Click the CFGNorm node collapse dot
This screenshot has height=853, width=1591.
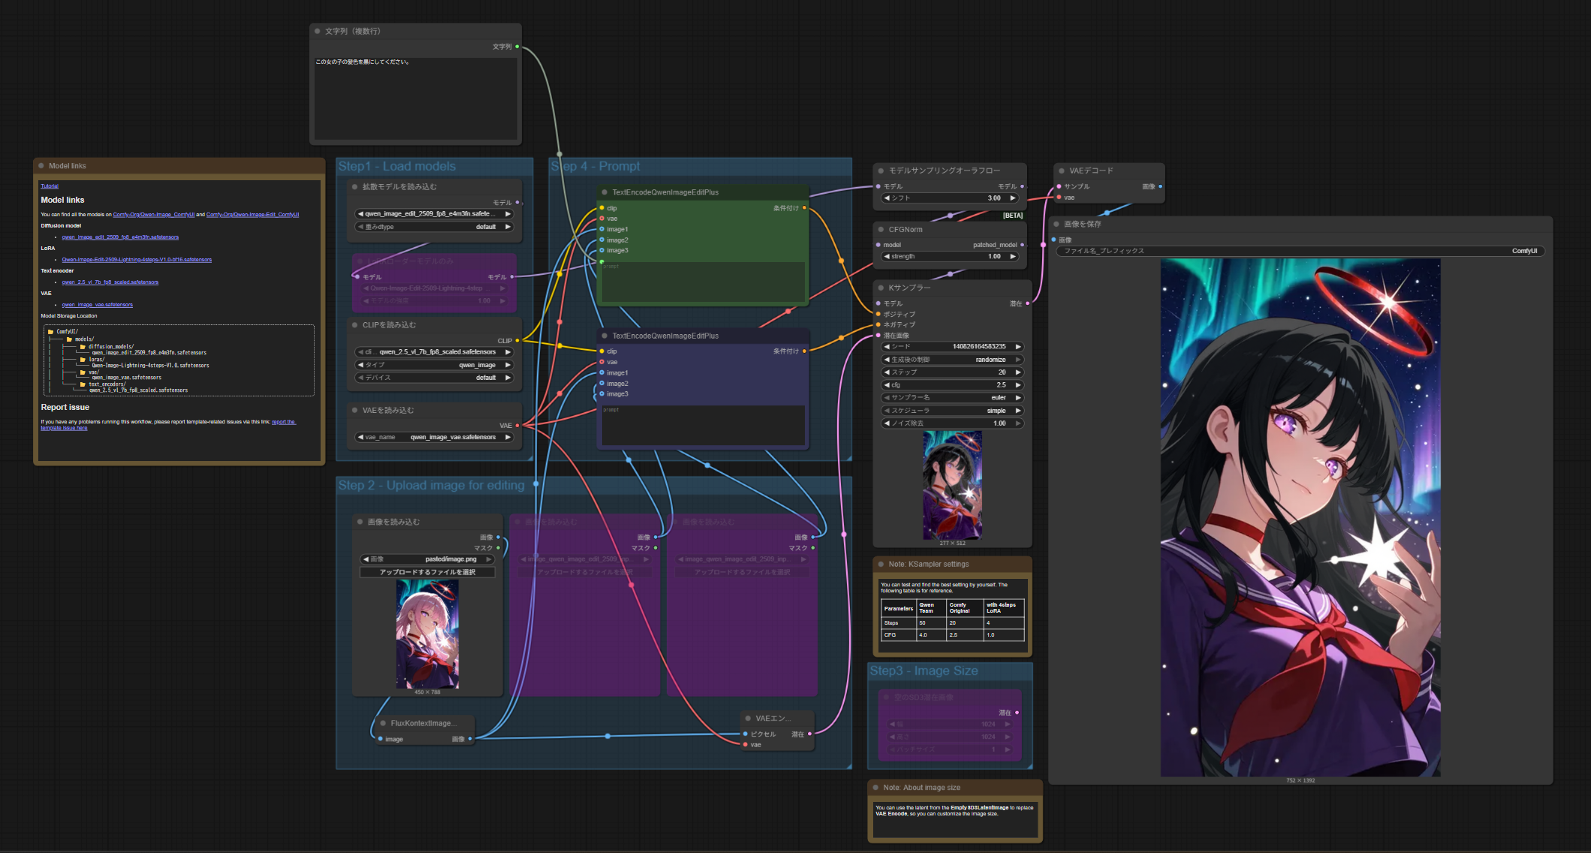click(881, 230)
